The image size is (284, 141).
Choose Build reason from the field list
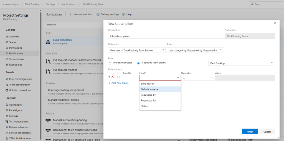click(x=148, y=83)
